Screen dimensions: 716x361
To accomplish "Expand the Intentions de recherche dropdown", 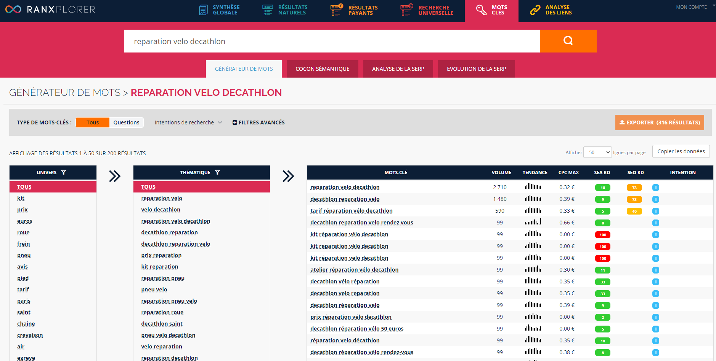I will coord(188,122).
